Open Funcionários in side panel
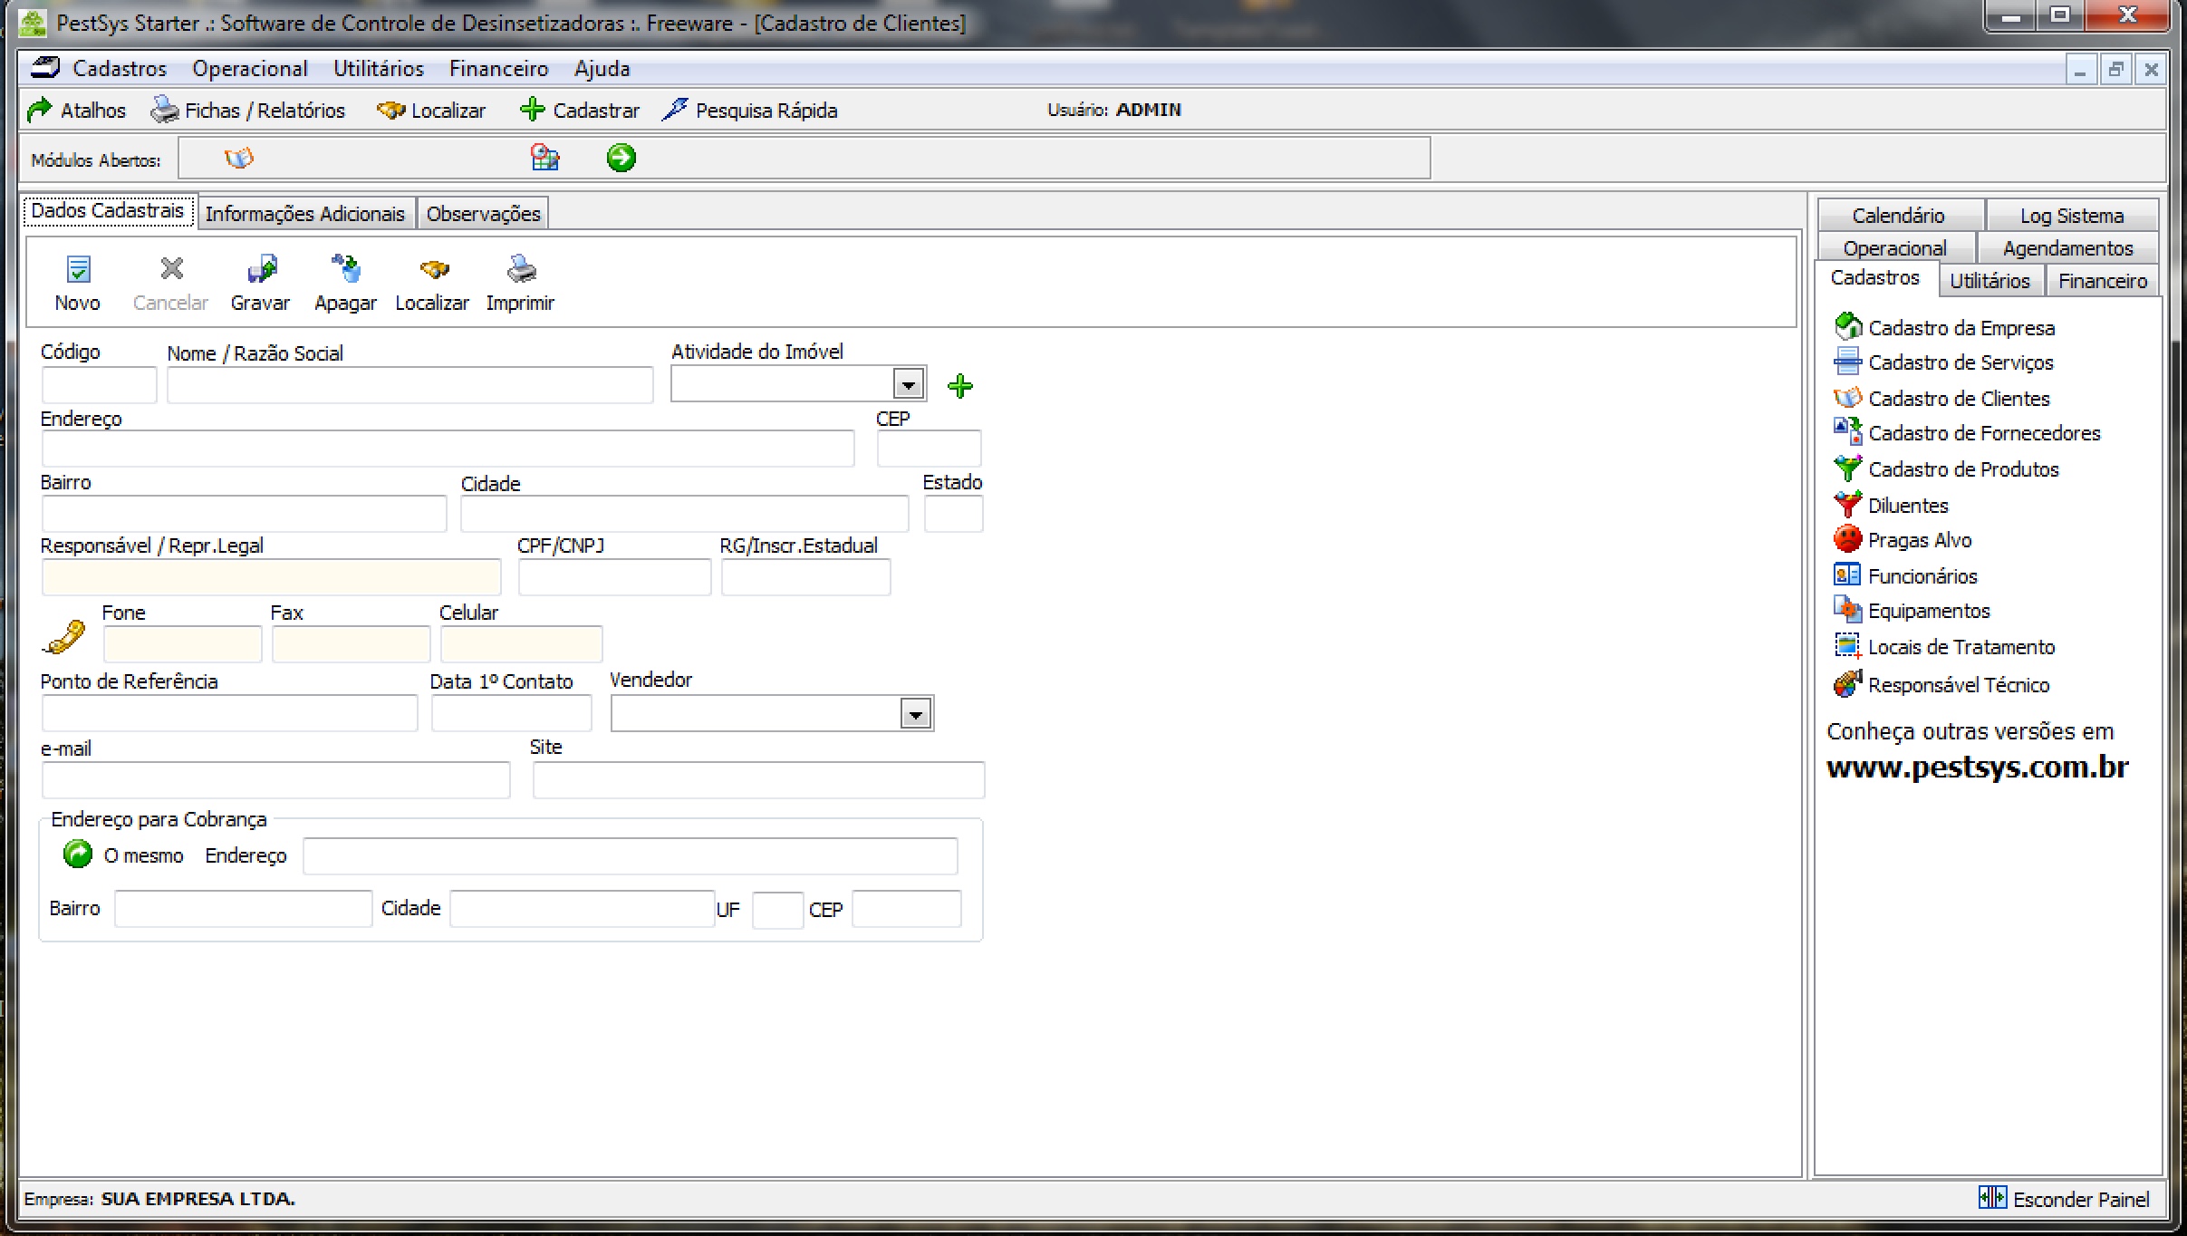 (x=1905, y=576)
